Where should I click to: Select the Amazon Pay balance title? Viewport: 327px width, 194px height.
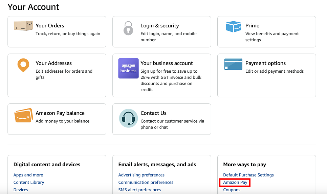pos(60,113)
